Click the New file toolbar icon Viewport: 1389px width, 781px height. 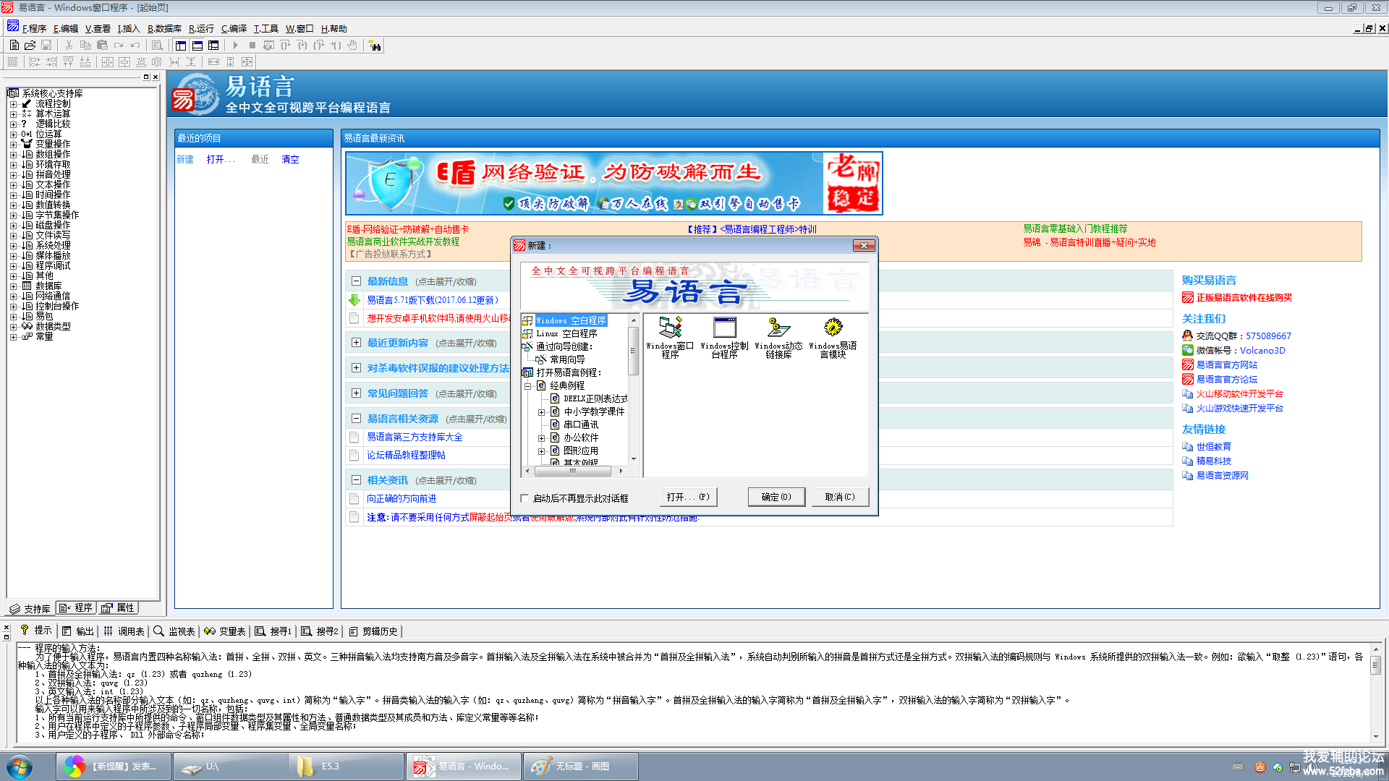coord(14,46)
